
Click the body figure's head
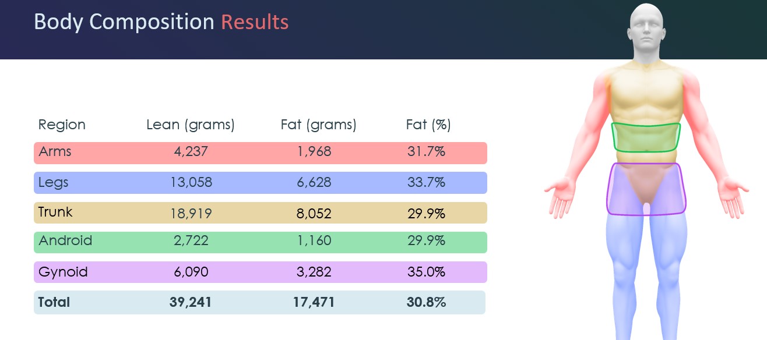(x=646, y=26)
